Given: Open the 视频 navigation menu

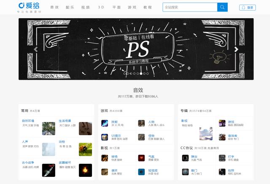Looking at the screenshot, I should 86,7.
